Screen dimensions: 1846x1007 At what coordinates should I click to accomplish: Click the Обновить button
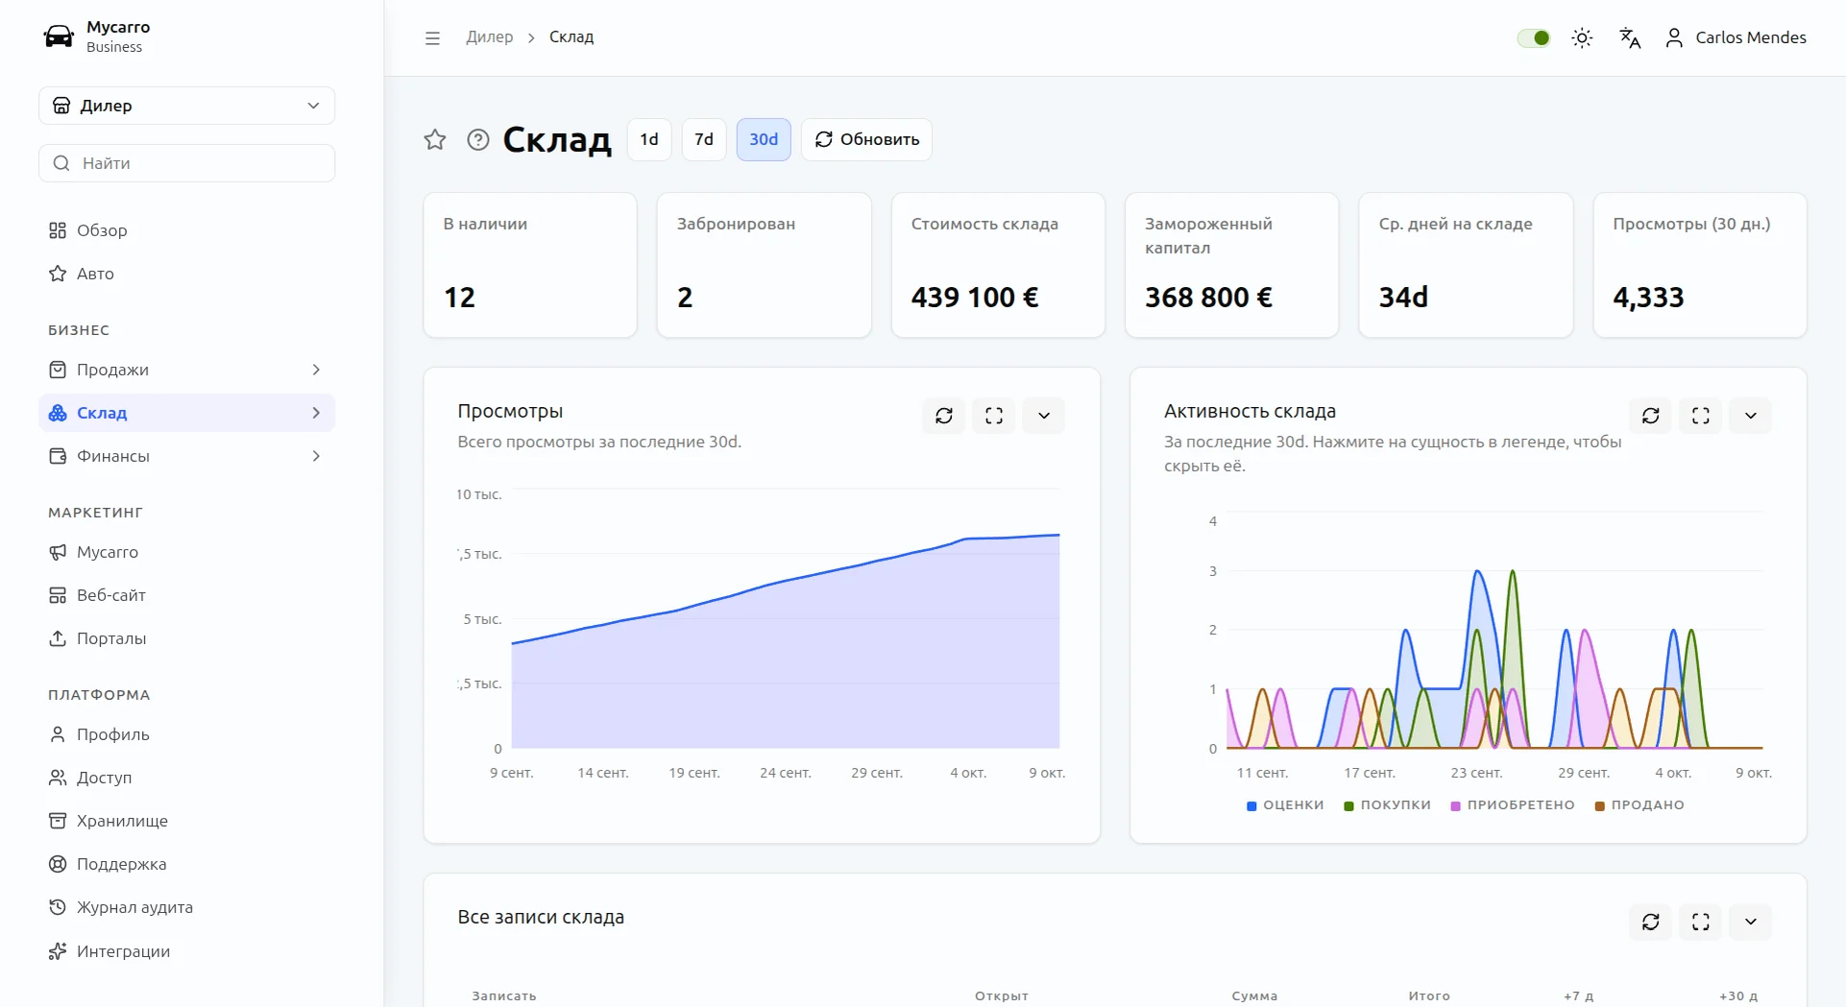click(866, 140)
